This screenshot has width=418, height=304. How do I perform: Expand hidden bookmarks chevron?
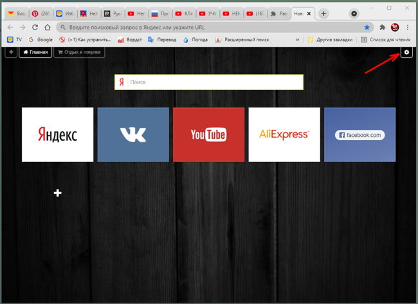click(x=298, y=40)
